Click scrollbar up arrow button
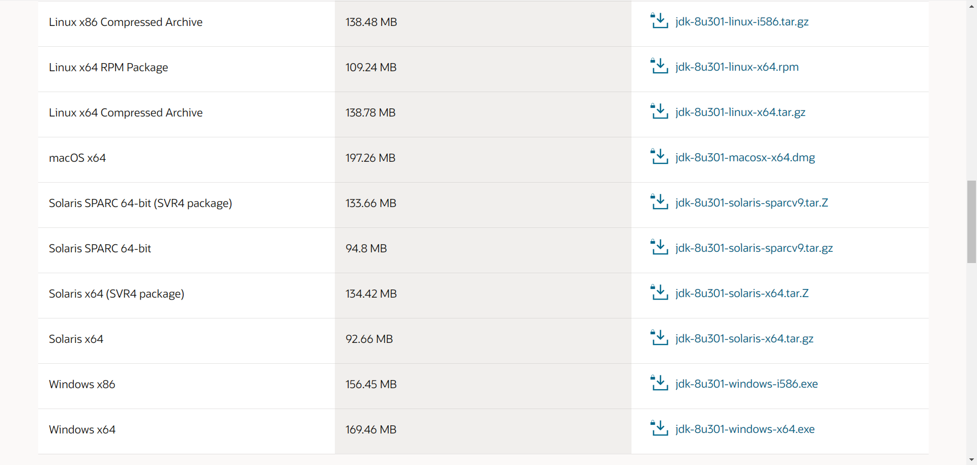Image resolution: width=977 pixels, height=465 pixels. (x=971, y=5)
